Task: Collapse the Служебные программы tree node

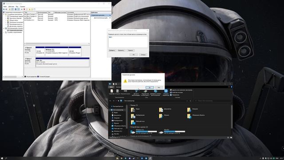Action: point(4,14)
